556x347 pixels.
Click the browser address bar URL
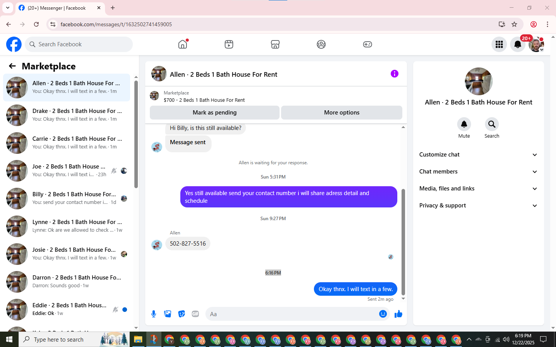(116, 24)
